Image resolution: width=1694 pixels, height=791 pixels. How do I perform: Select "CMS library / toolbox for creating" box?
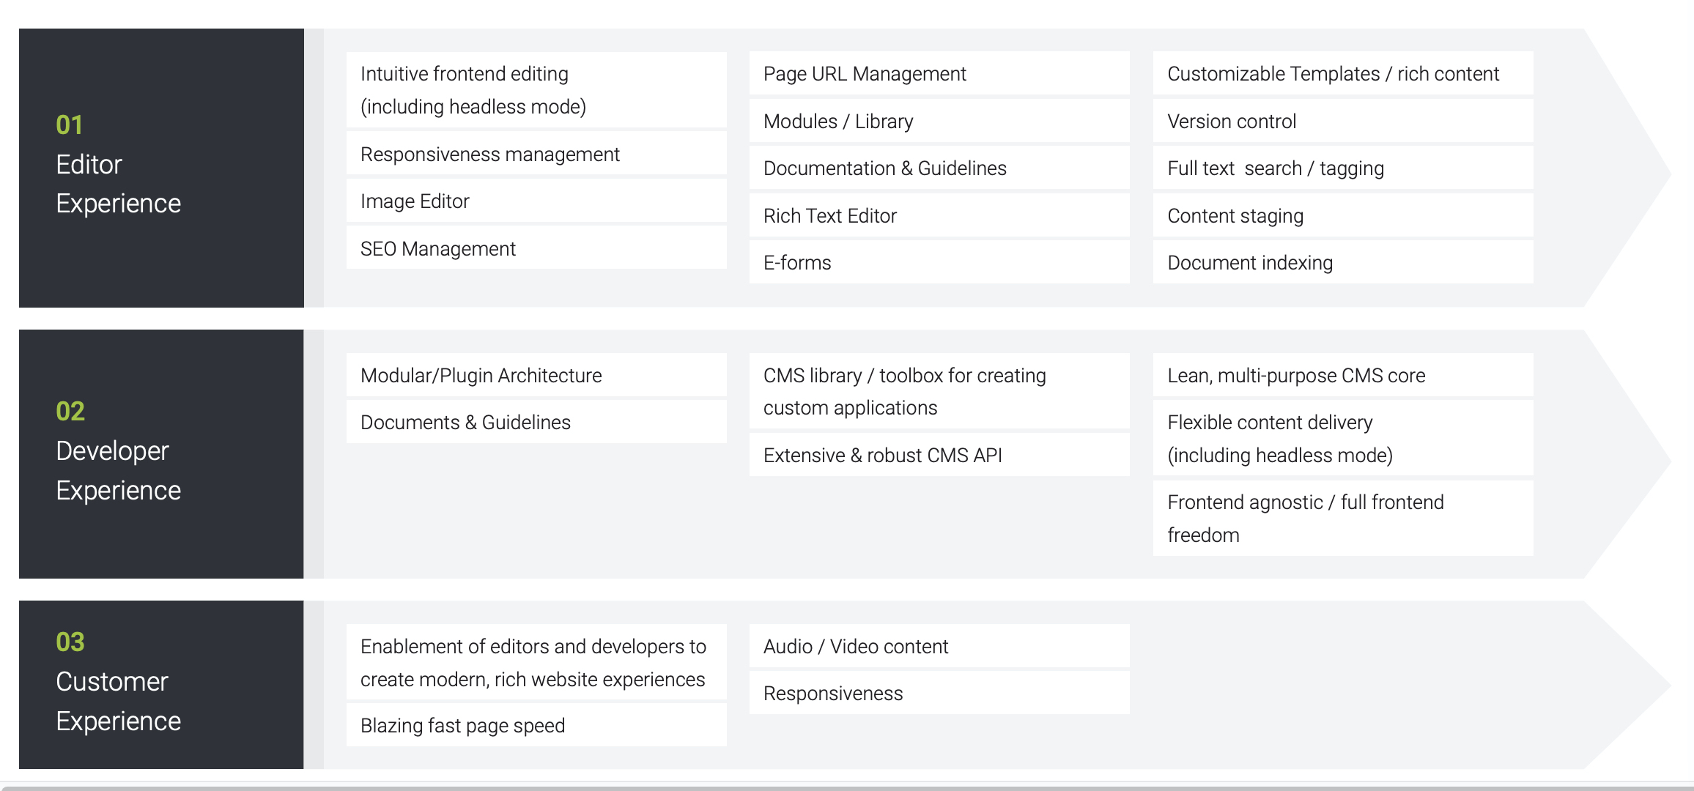click(x=939, y=391)
